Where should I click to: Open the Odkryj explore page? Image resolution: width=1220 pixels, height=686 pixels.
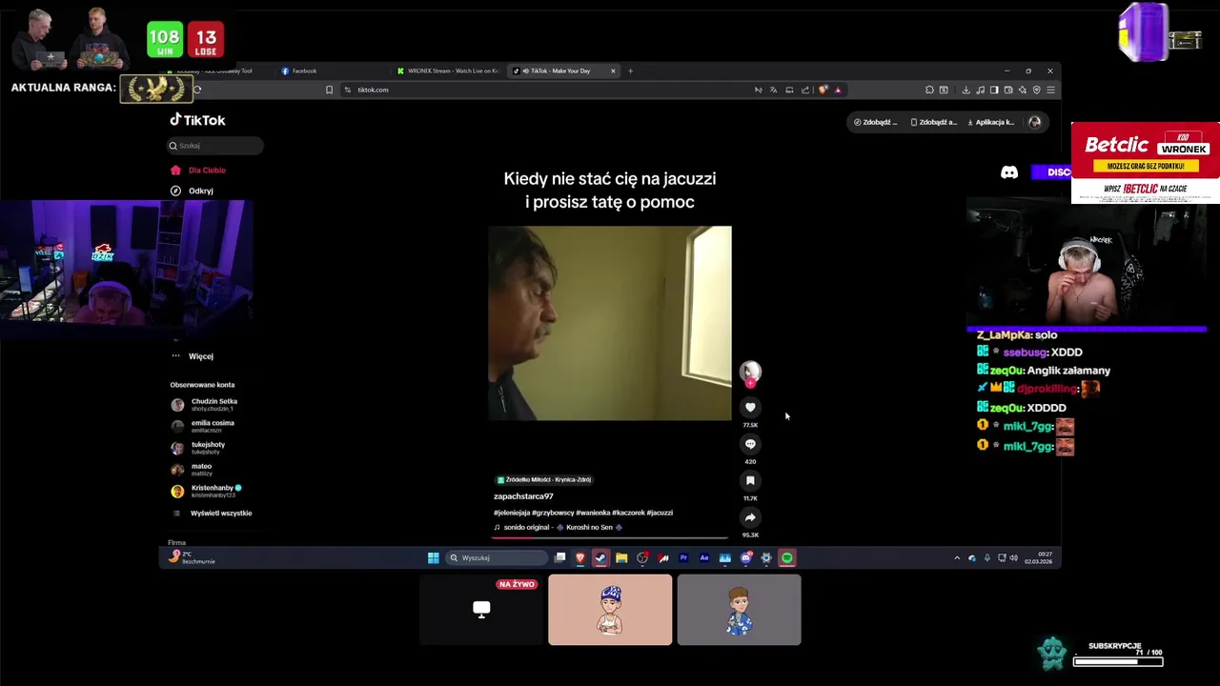pos(192,191)
